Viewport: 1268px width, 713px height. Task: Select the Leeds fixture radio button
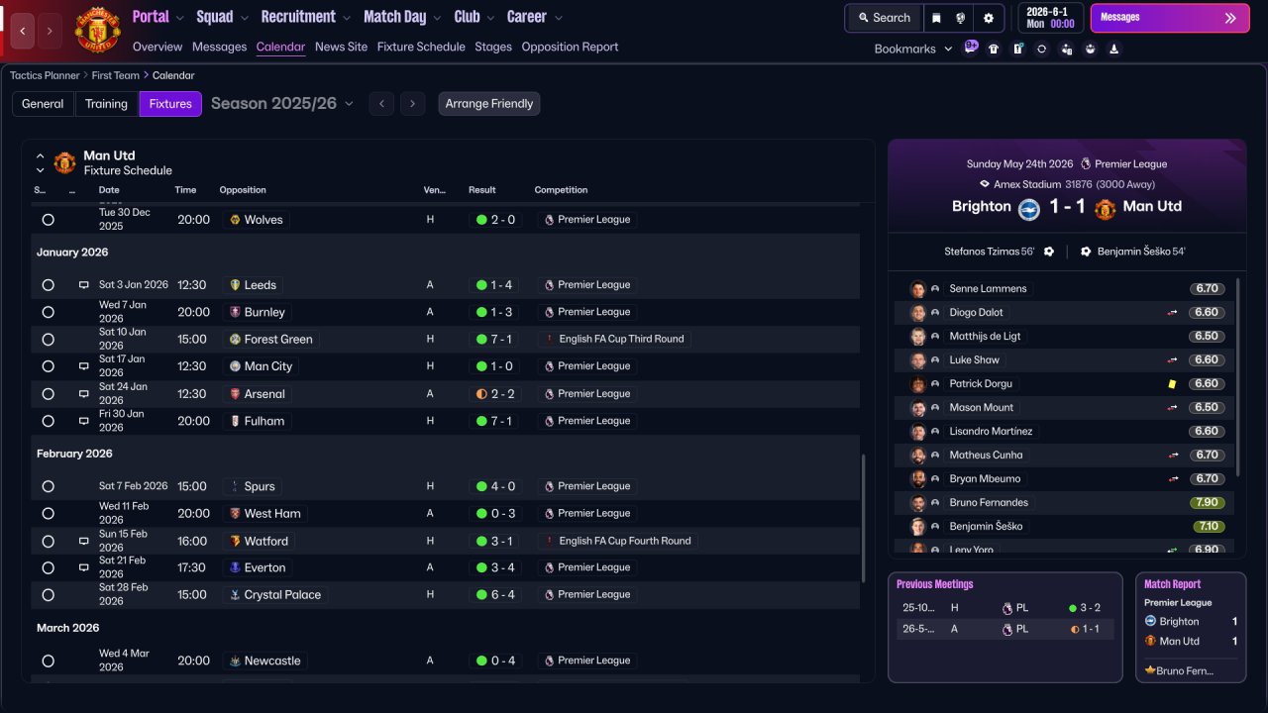click(x=48, y=285)
